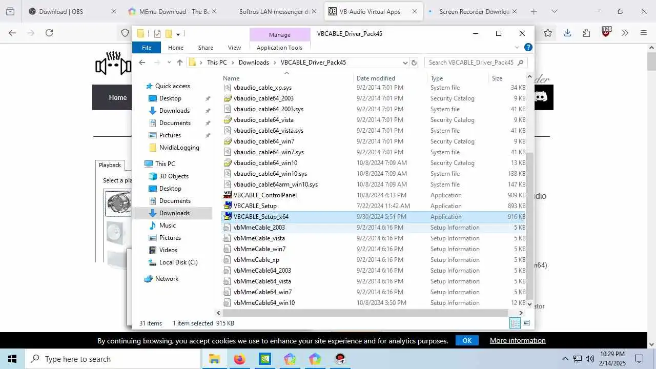
Task: Click Firefox back navigation arrow
Action: 12,33
